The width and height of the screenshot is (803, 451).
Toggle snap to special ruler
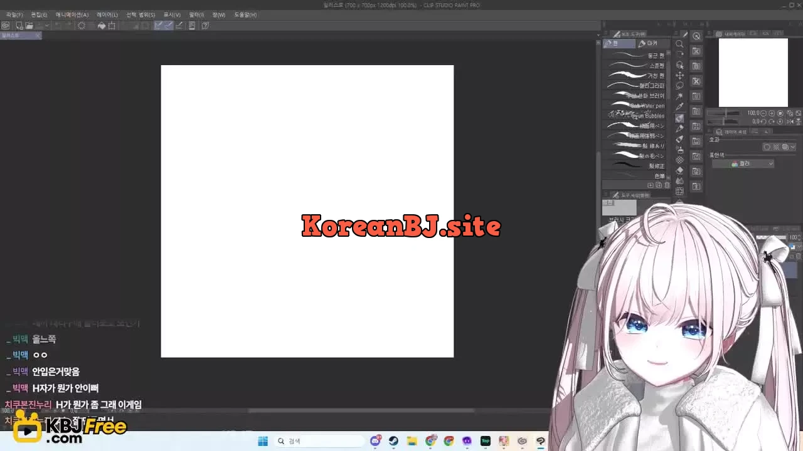[169, 26]
